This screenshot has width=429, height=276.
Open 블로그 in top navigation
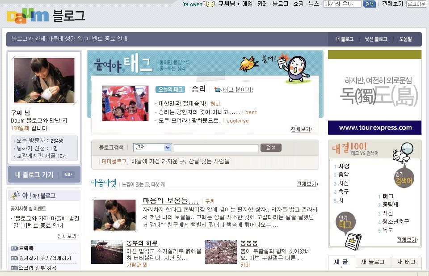coord(281,4)
